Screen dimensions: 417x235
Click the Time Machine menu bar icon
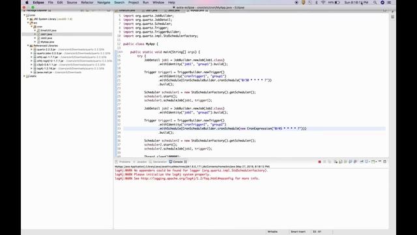(x=310, y=3)
